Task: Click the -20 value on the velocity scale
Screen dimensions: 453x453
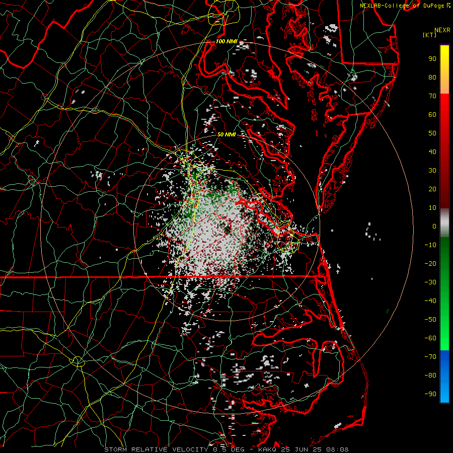Action: (x=430, y=264)
